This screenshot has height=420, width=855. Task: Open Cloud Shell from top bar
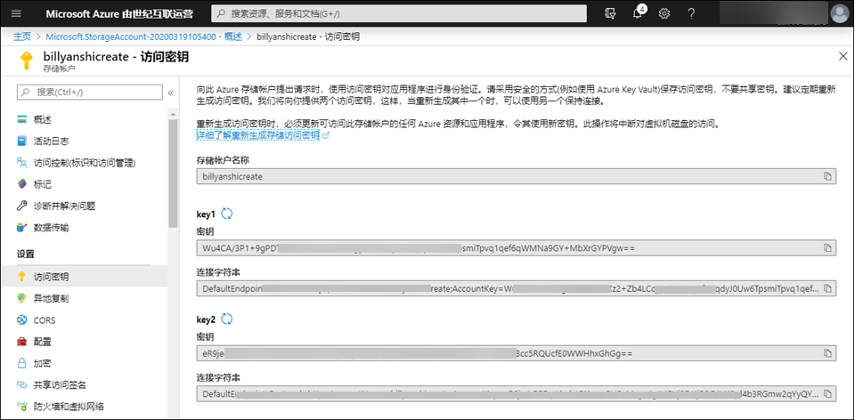coord(610,13)
